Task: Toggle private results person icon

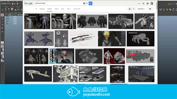Action: pyautogui.click(x=129, y=9)
